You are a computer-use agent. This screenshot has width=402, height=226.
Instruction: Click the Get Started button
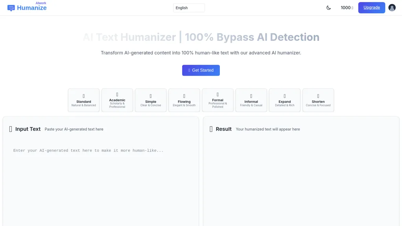point(201,70)
